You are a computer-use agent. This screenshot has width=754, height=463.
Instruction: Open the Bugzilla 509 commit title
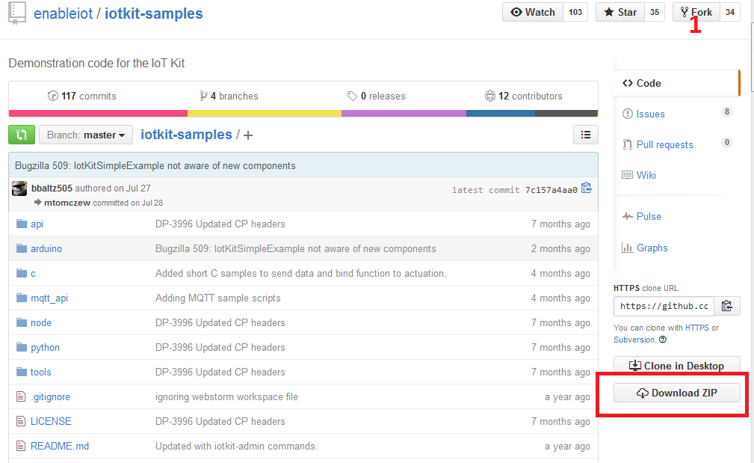click(155, 165)
